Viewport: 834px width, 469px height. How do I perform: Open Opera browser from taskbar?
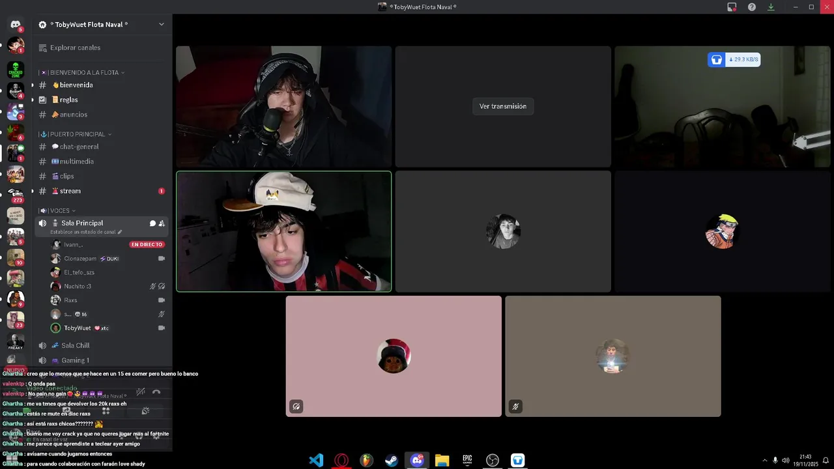(341, 461)
